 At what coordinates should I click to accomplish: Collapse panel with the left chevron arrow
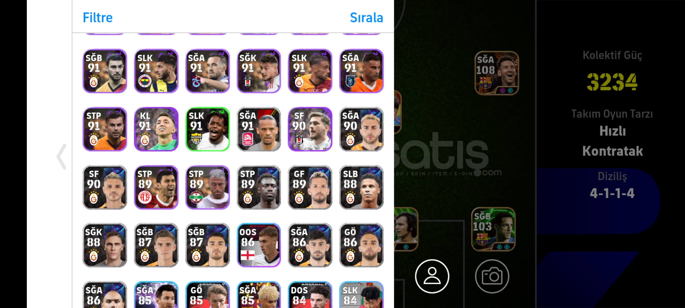62,157
